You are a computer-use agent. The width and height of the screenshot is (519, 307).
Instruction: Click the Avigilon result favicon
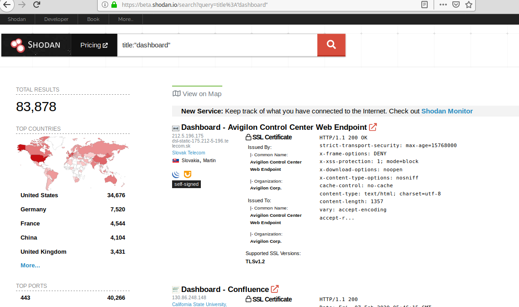point(176,128)
